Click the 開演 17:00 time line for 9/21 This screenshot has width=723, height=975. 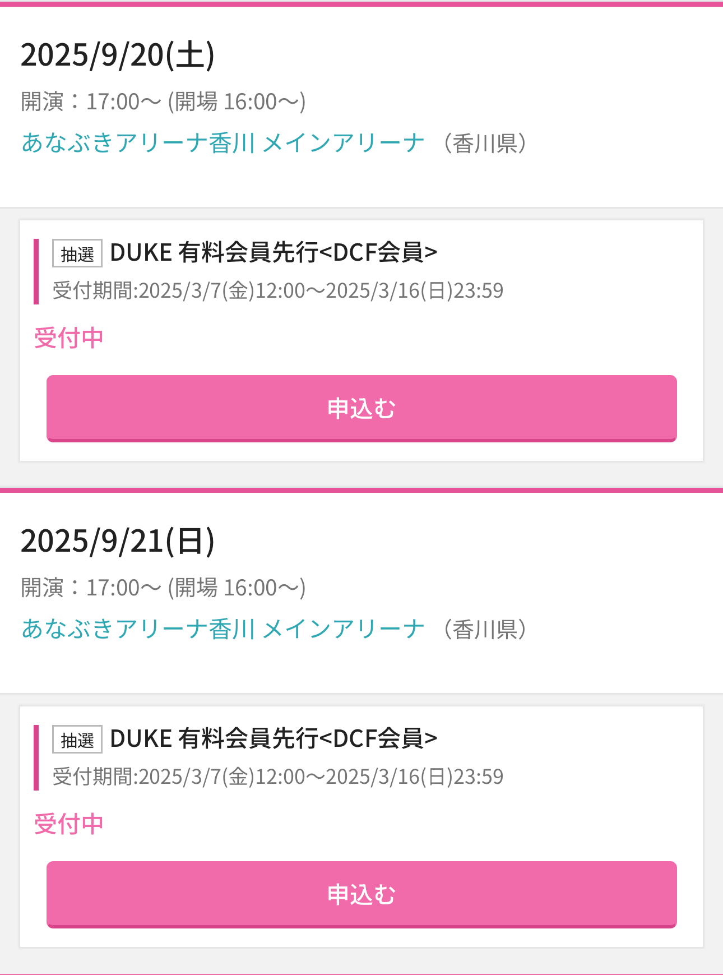(163, 588)
